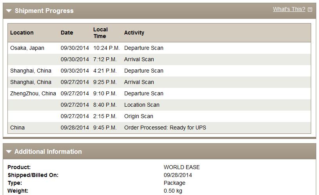Screen dimensions: 319x195
Task: Click the Shipment Progress heading
Action: [x=44, y=11]
